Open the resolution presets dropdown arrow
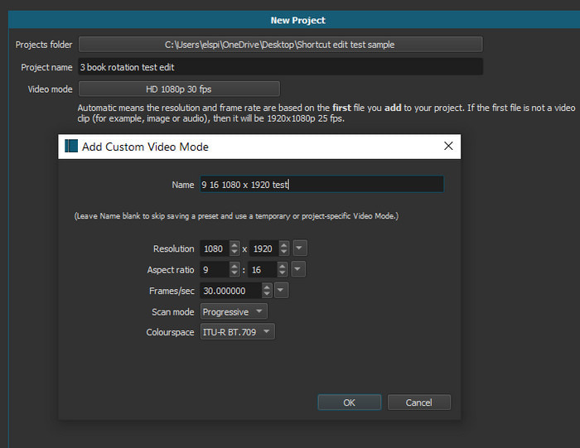Viewport: 580px width, 448px height. coord(299,248)
